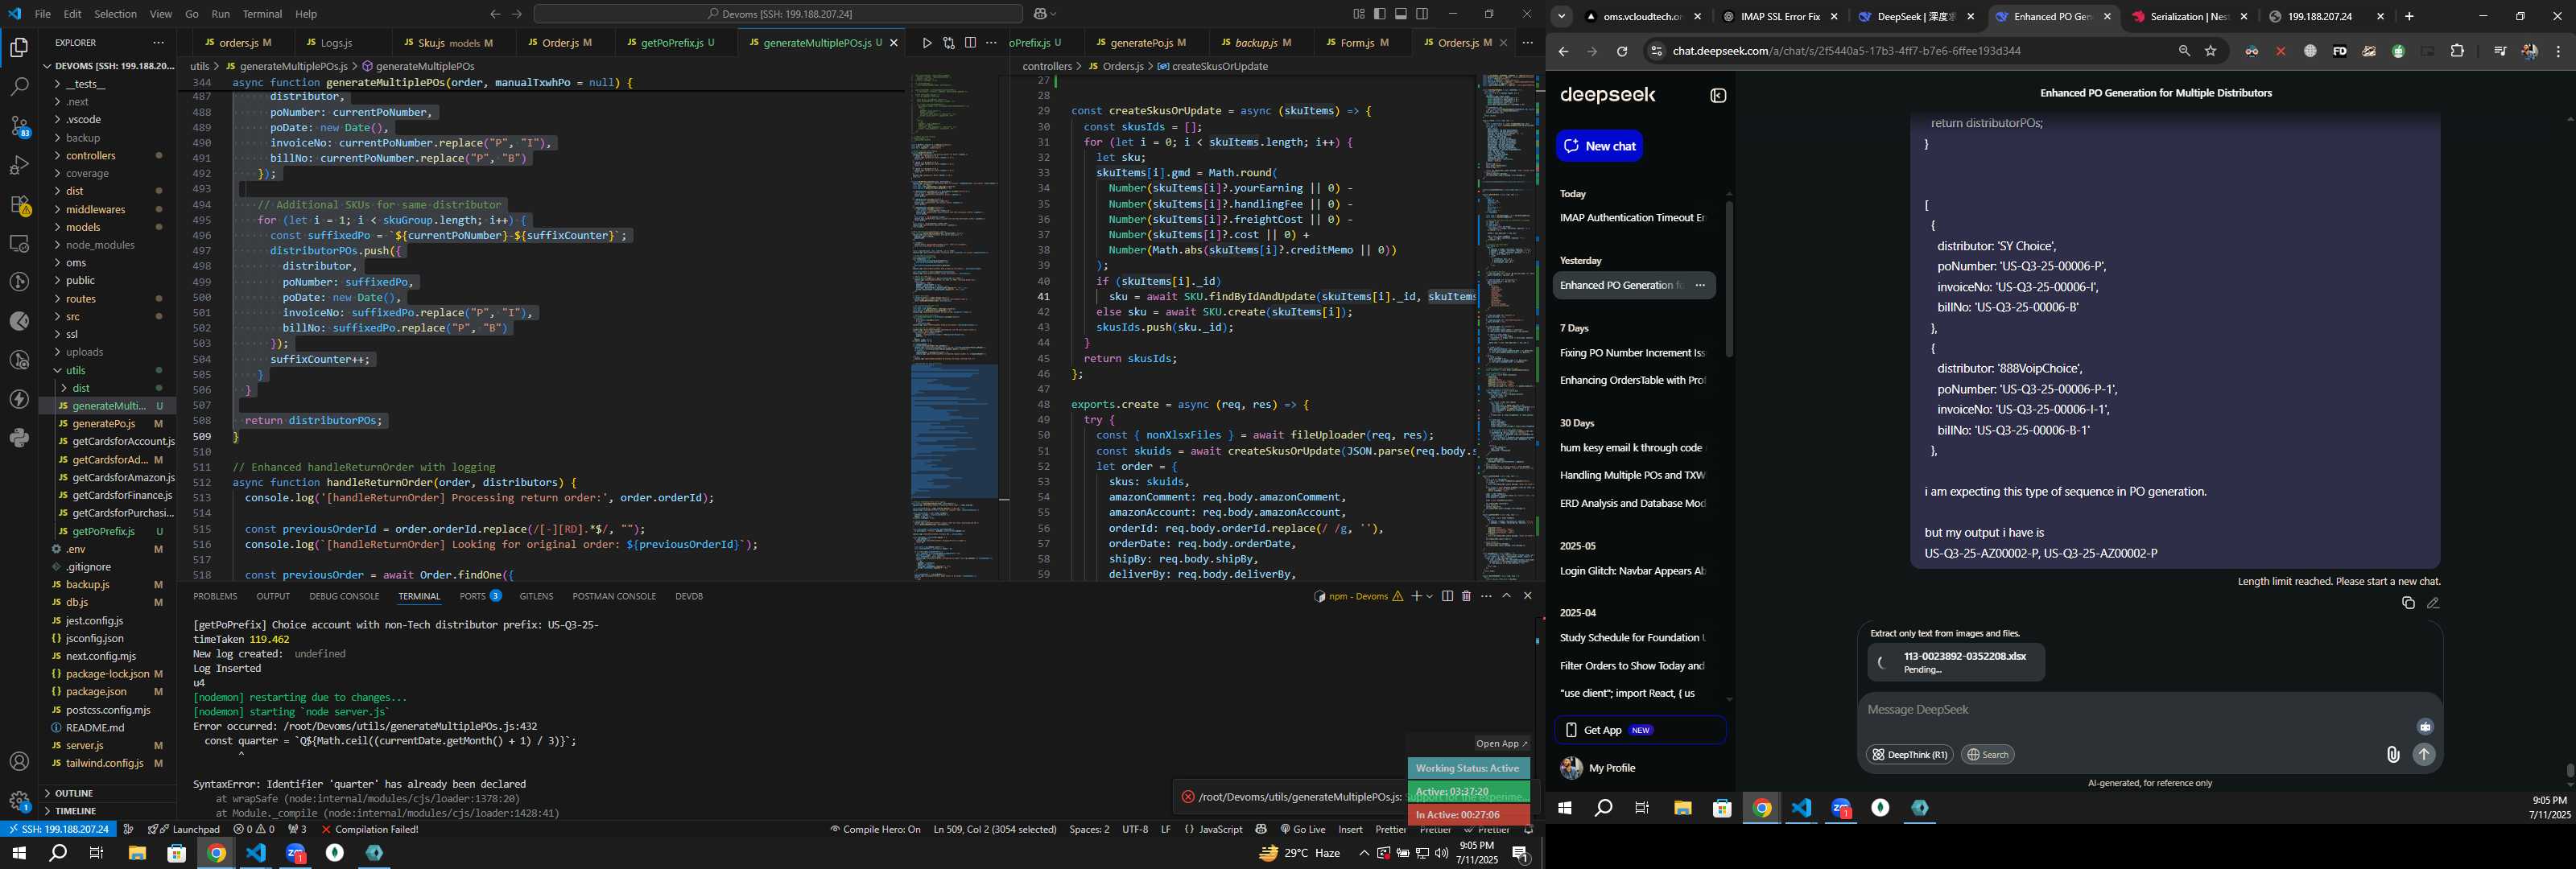The height and width of the screenshot is (869, 2576).
Task: Open options for Enhanced PO Generation chat
Action: pyautogui.click(x=1700, y=286)
